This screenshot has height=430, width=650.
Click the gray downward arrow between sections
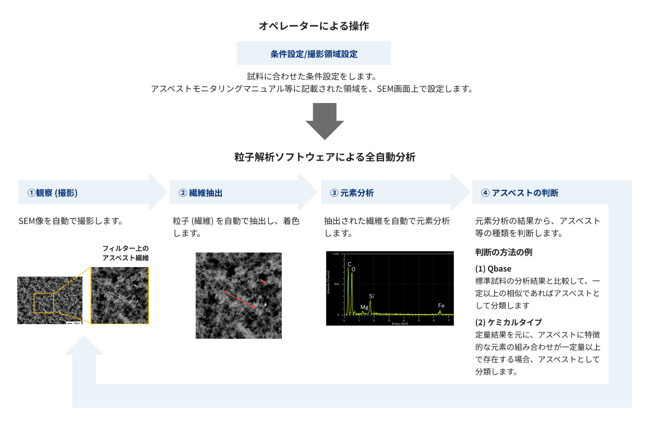pyautogui.click(x=324, y=121)
